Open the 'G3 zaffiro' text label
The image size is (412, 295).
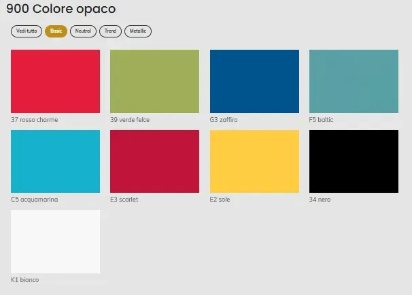point(224,120)
